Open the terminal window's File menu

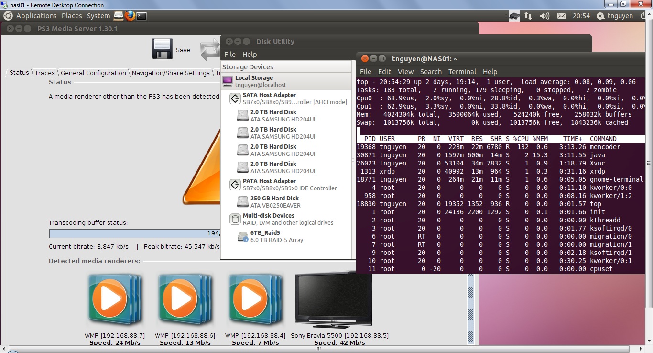coord(366,72)
